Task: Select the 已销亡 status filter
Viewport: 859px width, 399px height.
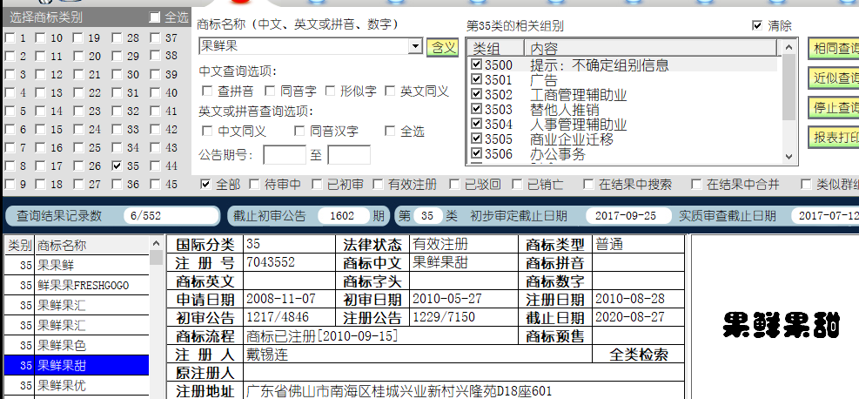Action: pos(517,184)
